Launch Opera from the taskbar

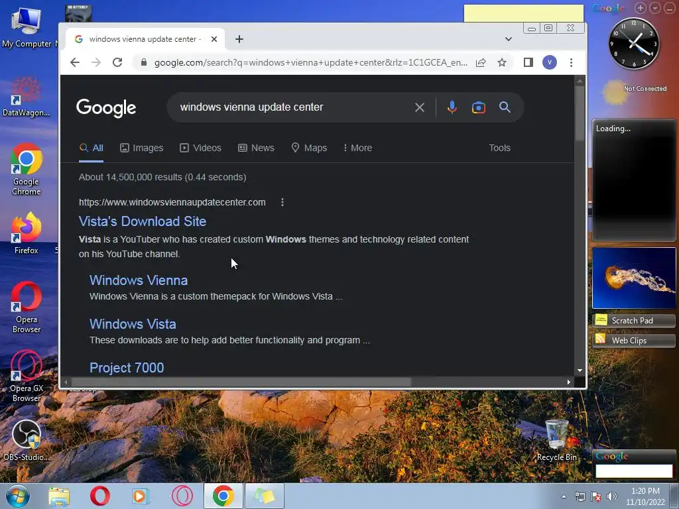[x=100, y=496]
